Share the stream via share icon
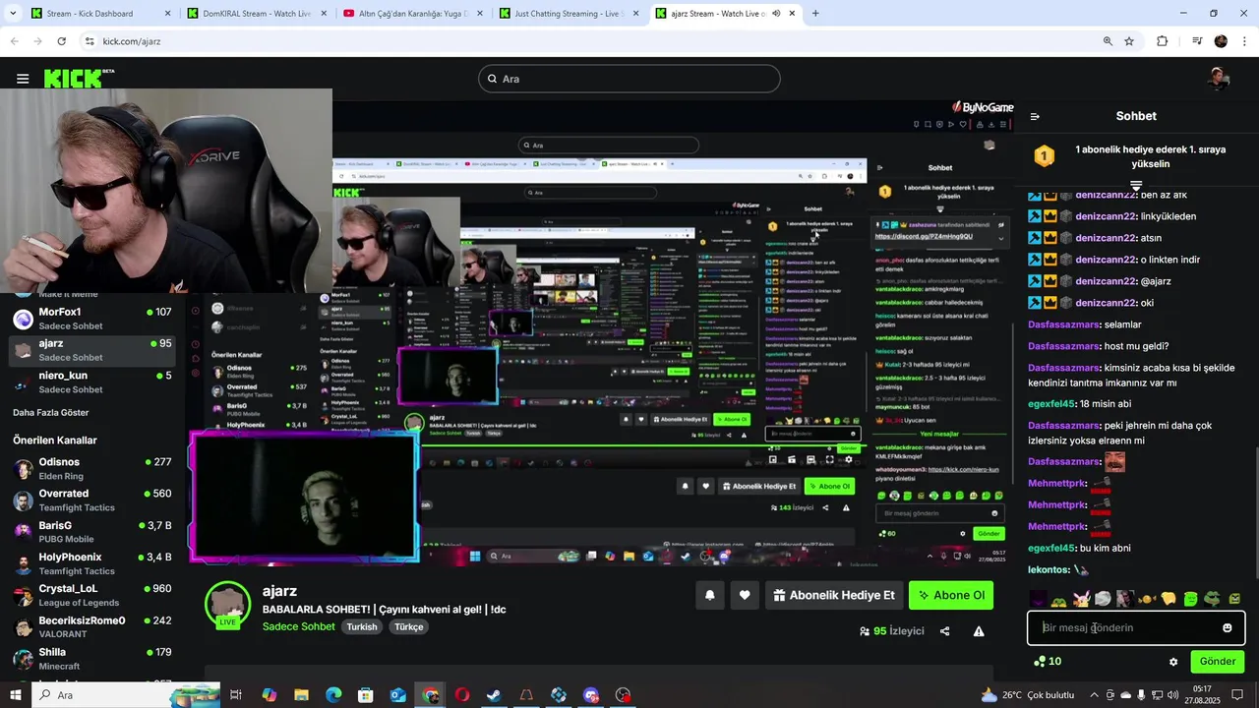This screenshot has width=1259, height=708. tap(945, 631)
